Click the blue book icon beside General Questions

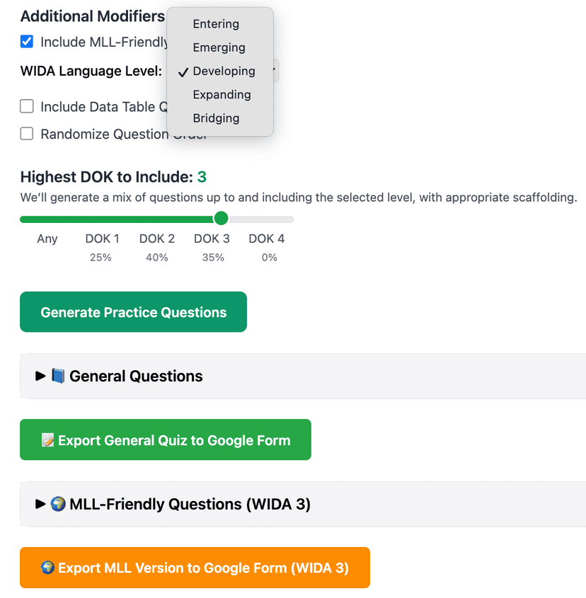(58, 376)
